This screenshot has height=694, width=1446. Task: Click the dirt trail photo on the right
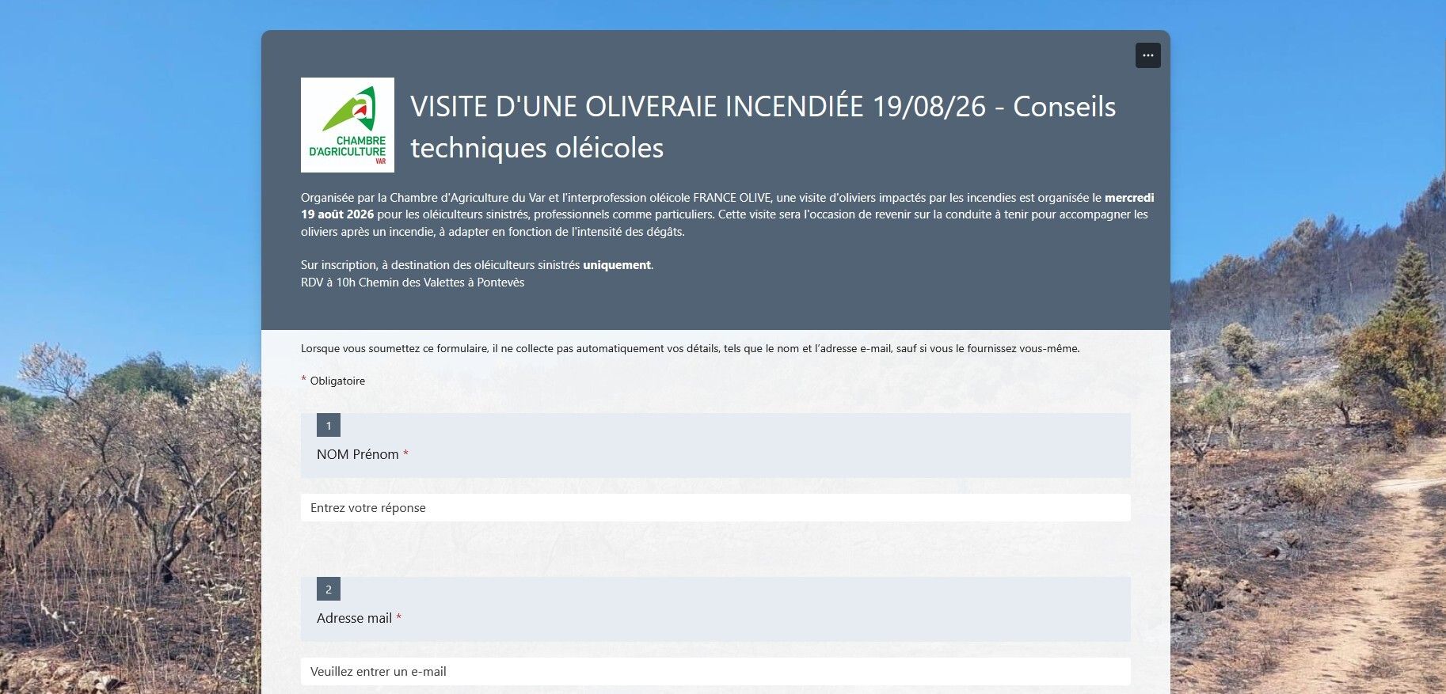(x=1308, y=475)
